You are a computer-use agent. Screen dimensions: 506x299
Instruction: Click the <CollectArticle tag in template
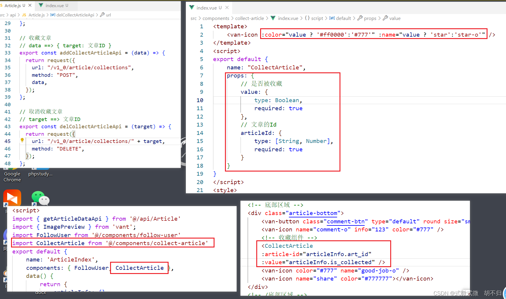(x=287, y=246)
